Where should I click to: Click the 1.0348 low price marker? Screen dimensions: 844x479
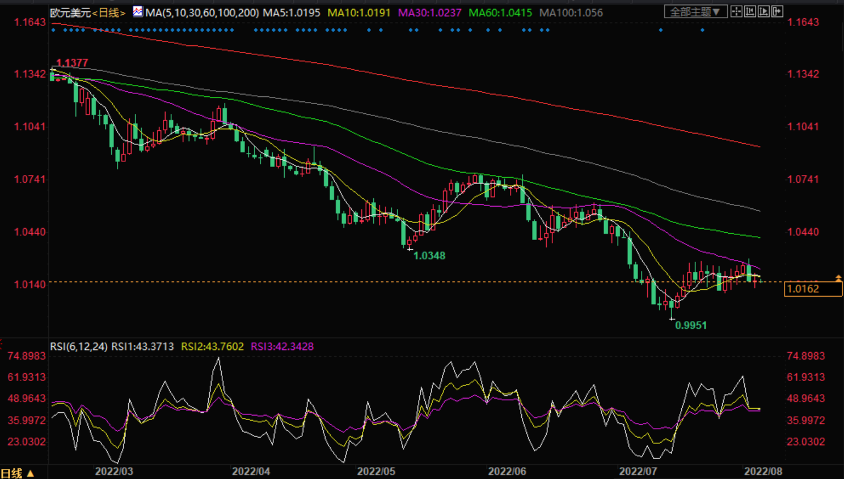pyautogui.click(x=429, y=256)
